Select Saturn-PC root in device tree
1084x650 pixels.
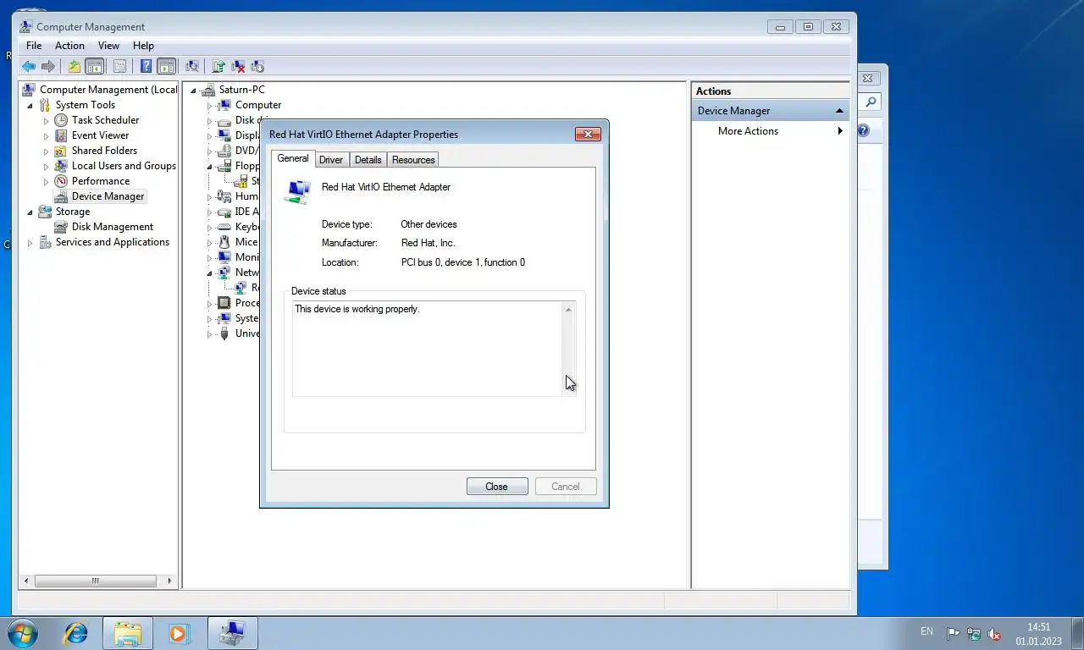(241, 90)
